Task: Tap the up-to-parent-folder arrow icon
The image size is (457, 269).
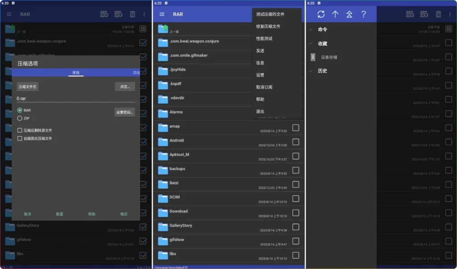Action: (335, 14)
